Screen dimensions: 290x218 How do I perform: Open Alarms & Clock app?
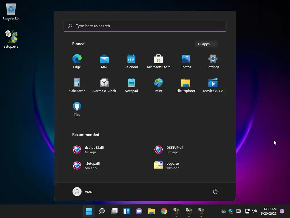coord(104,85)
